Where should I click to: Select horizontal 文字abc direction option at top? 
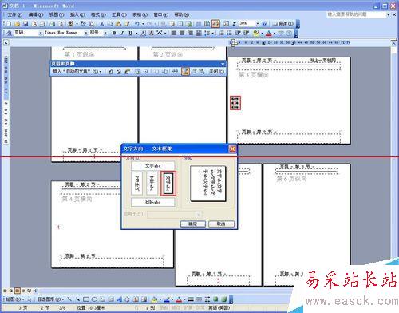click(x=152, y=165)
